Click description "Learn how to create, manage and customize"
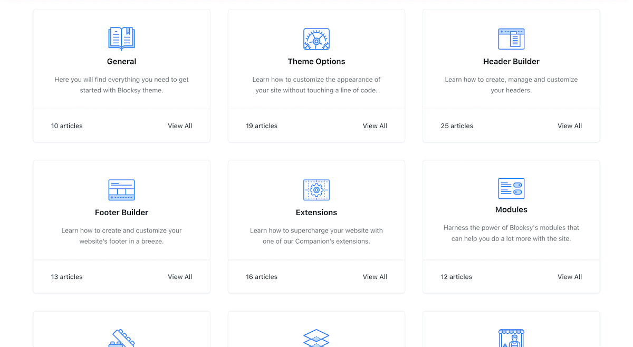Image resolution: width=633 pixels, height=347 pixels. [x=511, y=85]
